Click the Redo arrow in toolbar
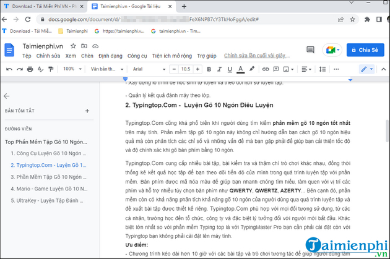The width and height of the screenshot is (390, 259). pyautogui.click(x=20, y=69)
